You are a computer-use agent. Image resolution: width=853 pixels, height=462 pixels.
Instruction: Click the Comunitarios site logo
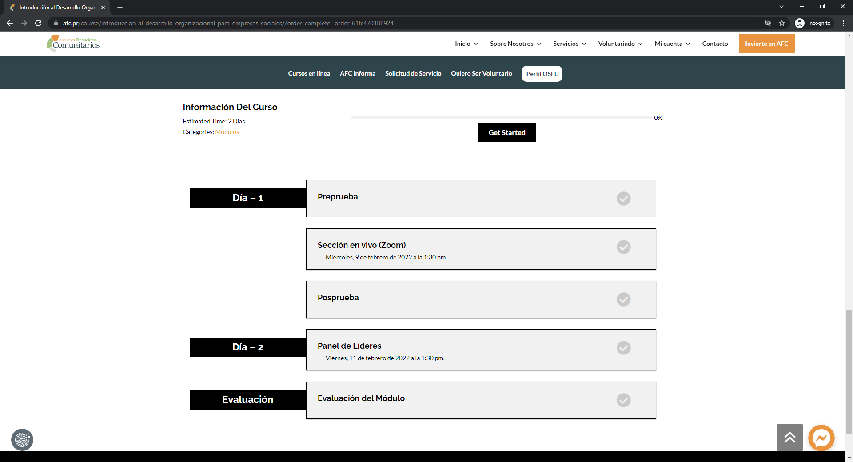coord(73,44)
